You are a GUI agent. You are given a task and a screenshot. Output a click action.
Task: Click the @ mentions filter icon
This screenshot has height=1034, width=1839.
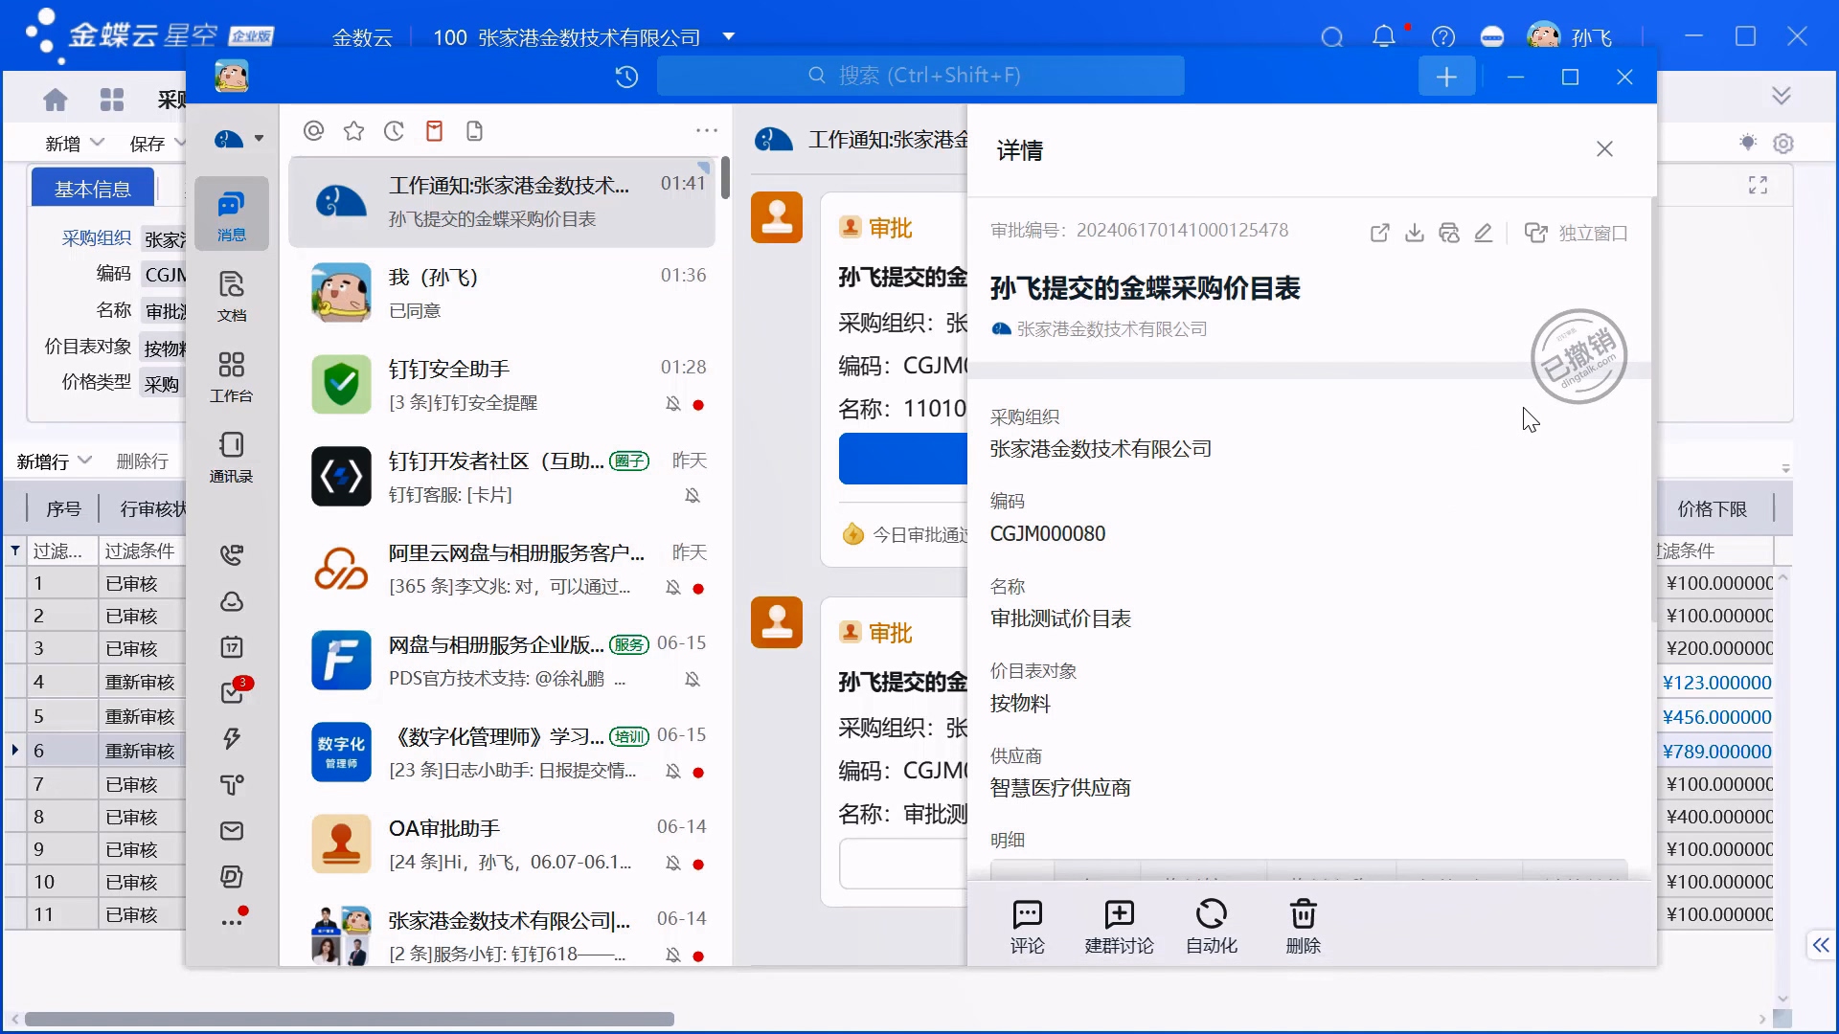pos(313,131)
